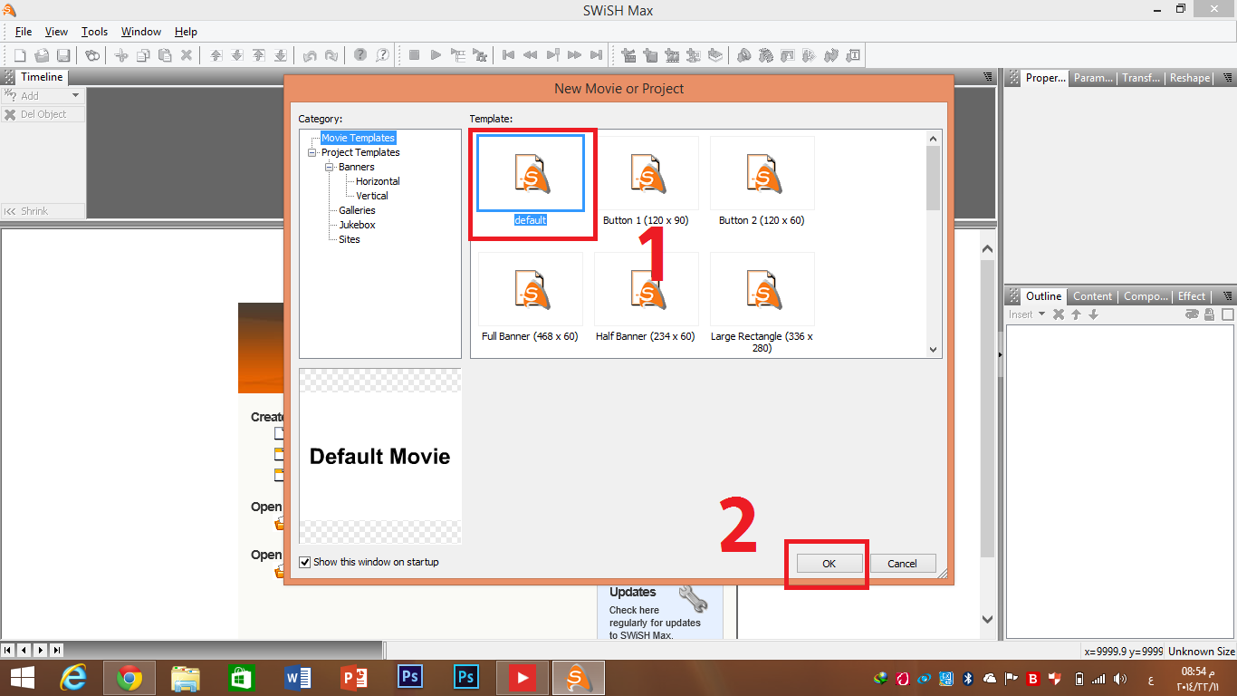Click the Undo toolbar icon

click(310, 55)
